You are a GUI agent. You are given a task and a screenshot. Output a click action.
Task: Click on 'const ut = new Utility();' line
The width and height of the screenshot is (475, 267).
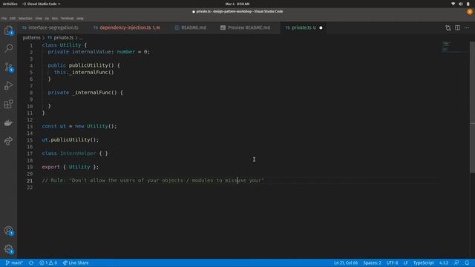(x=79, y=126)
